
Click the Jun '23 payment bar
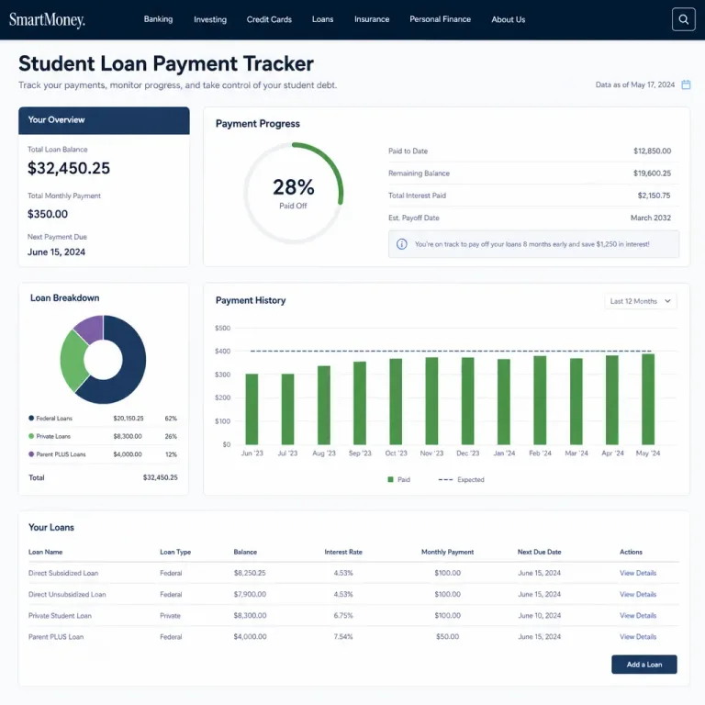(x=252, y=409)
